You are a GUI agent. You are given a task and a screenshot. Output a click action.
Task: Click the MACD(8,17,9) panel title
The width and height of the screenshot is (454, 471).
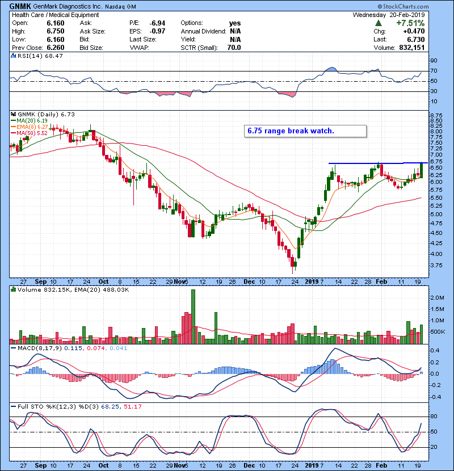pyautogui.click(x=40, y=348)
